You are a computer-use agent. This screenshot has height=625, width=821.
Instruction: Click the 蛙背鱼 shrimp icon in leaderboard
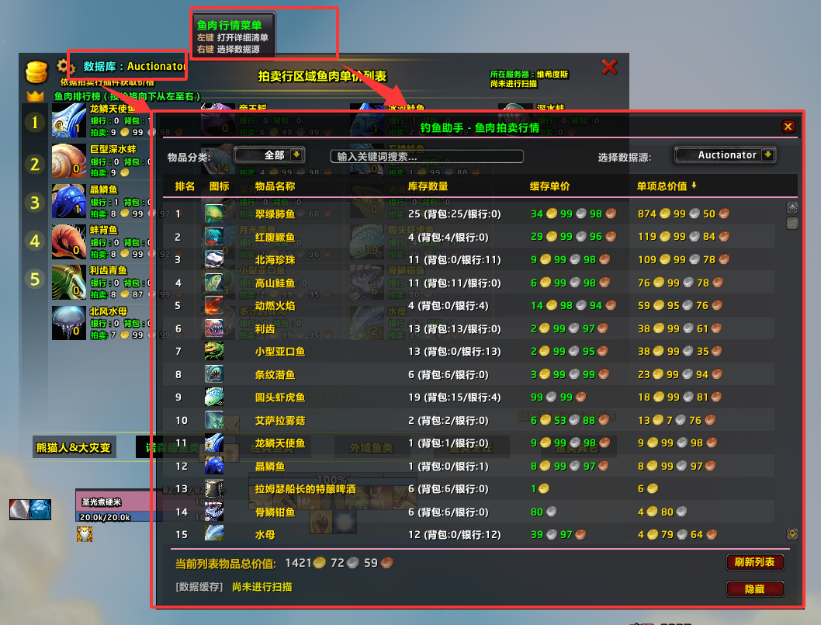point(68,241)
